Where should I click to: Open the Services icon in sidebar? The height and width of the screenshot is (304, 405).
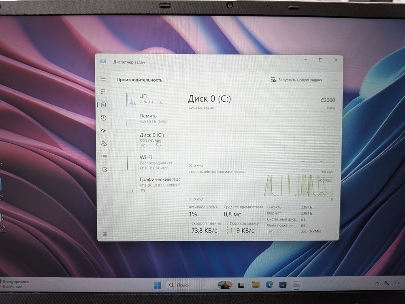pos(104,169)
